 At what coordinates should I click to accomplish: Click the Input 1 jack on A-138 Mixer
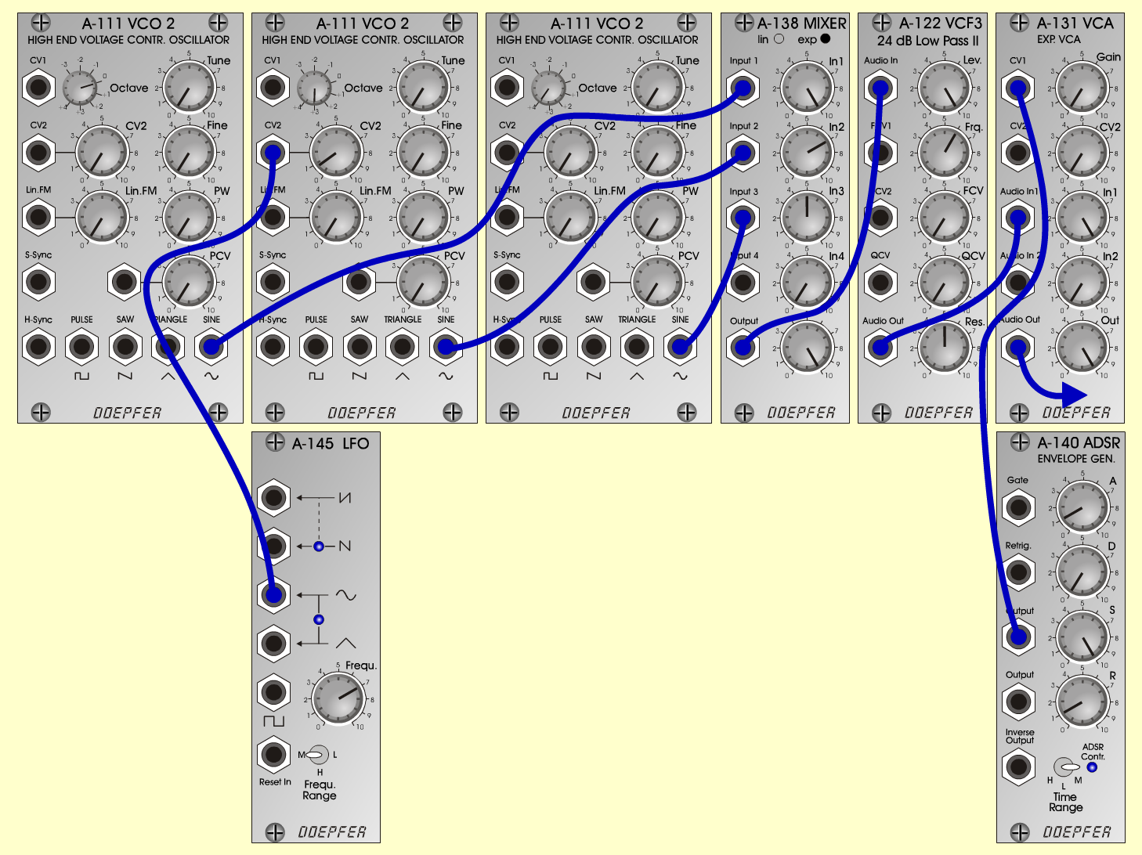pyautogui.click(x=743, y=88)
